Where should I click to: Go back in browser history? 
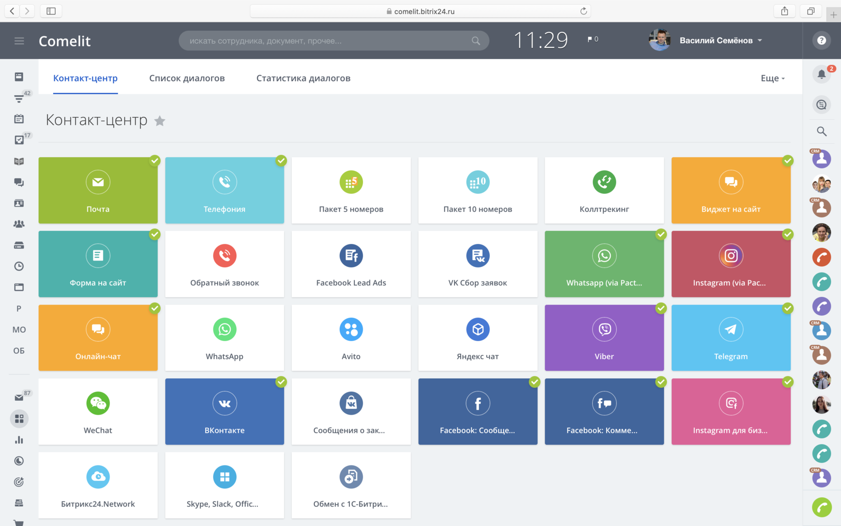point(12,11)
